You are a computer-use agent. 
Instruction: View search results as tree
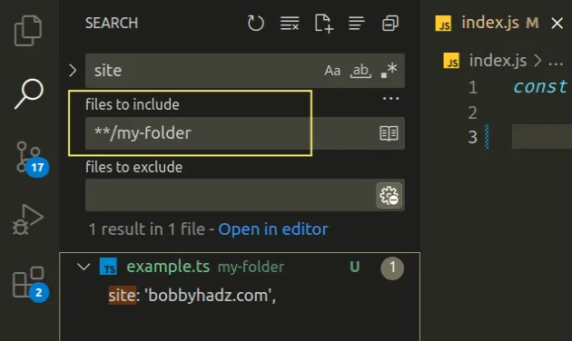[357, 24]
